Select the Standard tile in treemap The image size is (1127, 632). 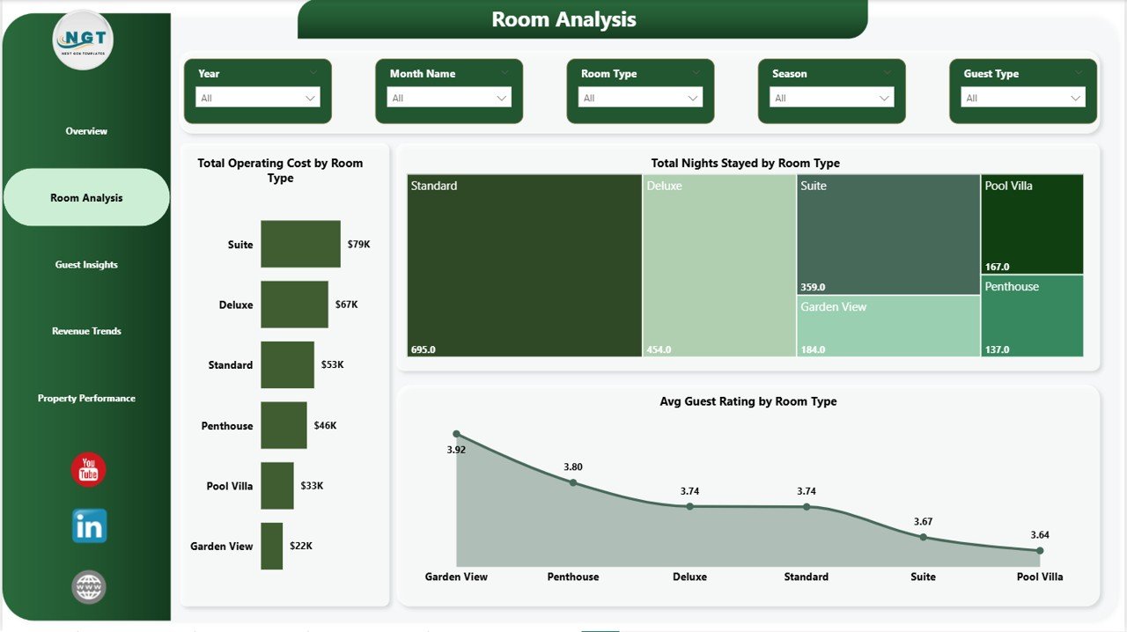(524, 265)
